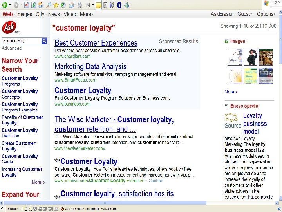282x212 pixels.
Task: Click the vertical scrollbar down arrow
Action: coord(280,199)
